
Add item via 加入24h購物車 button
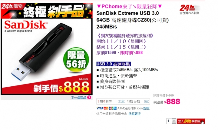point(191,121)
